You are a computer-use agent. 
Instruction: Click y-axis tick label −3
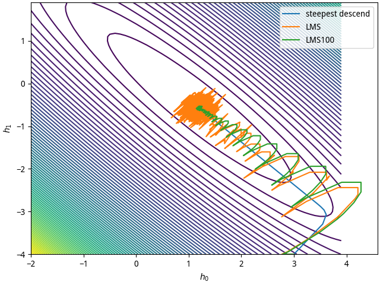pyautogui.click(x=21, y=212)
